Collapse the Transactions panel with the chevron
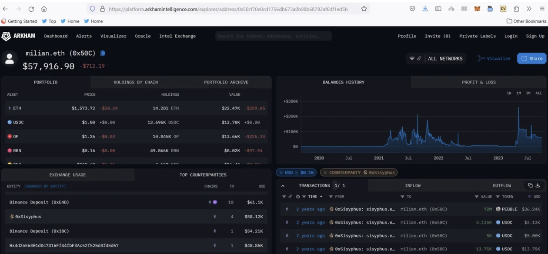Screen dimensions: 548x254 pos(283,186)
